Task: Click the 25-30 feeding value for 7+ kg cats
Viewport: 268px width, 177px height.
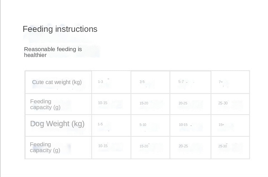Action: (x=223, y=103)
